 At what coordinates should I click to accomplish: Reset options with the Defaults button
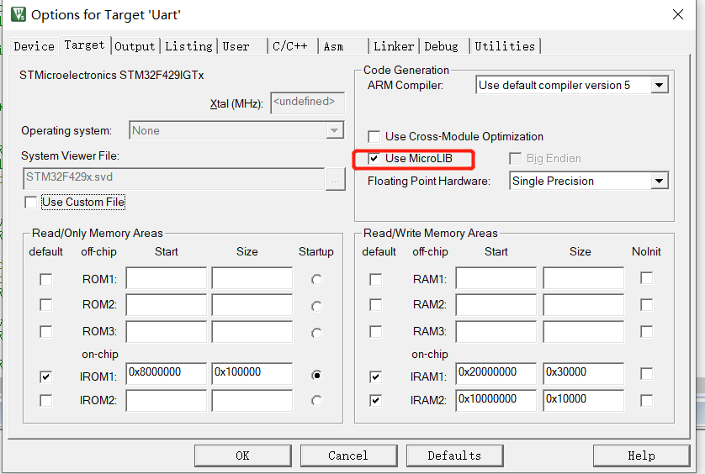click(x=454, y=456)
